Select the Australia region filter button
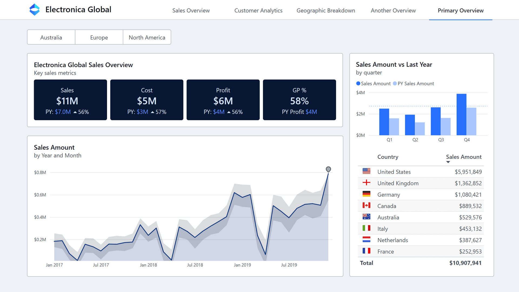The width and height of the screenshot is (519, 292). (51, 37)
